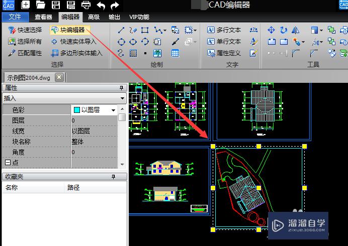The height and width of the screenshot is (246, 348).
Task: Open the color 以图层 dropdown
Action: tap(114, 110)
